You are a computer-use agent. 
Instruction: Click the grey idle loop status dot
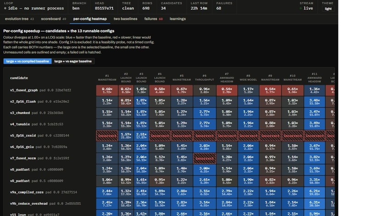[x=5, y=8]
